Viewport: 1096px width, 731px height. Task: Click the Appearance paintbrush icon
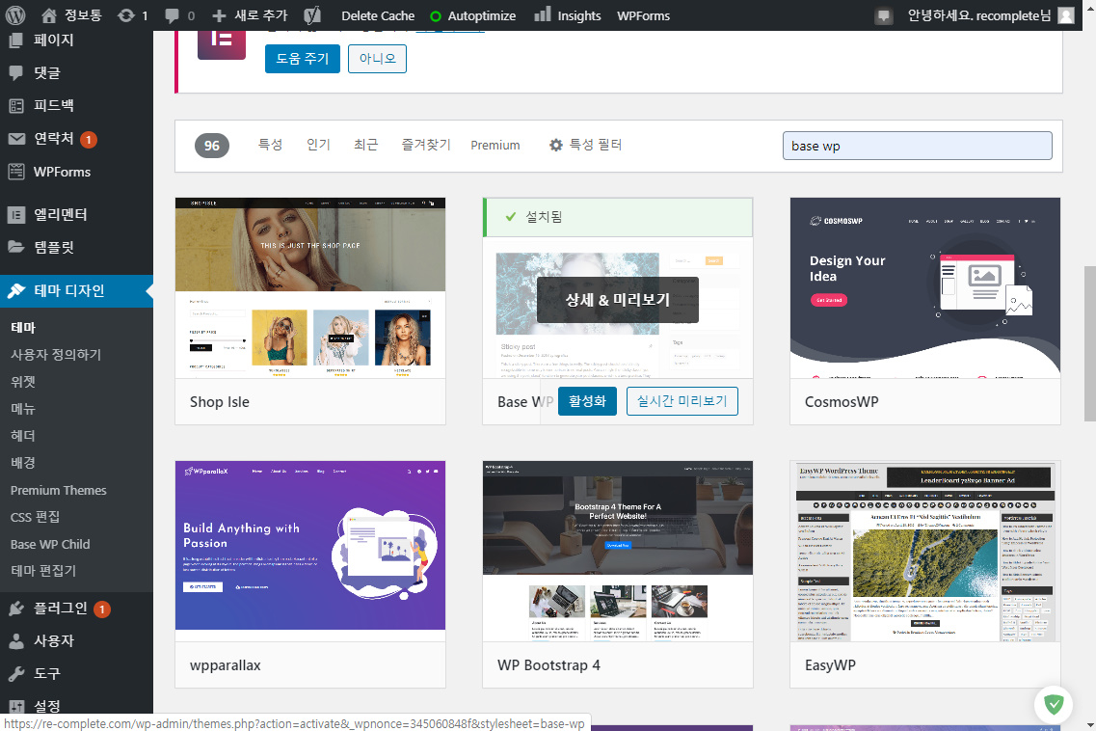[16, 291]
